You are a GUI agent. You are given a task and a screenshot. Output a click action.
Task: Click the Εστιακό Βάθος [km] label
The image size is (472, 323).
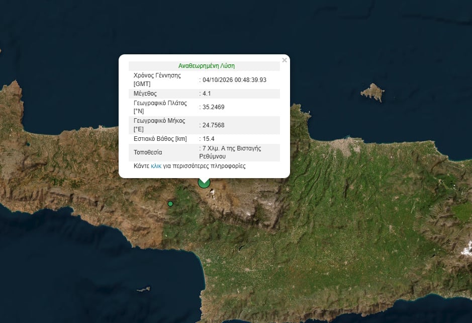(x=160, y=138)
